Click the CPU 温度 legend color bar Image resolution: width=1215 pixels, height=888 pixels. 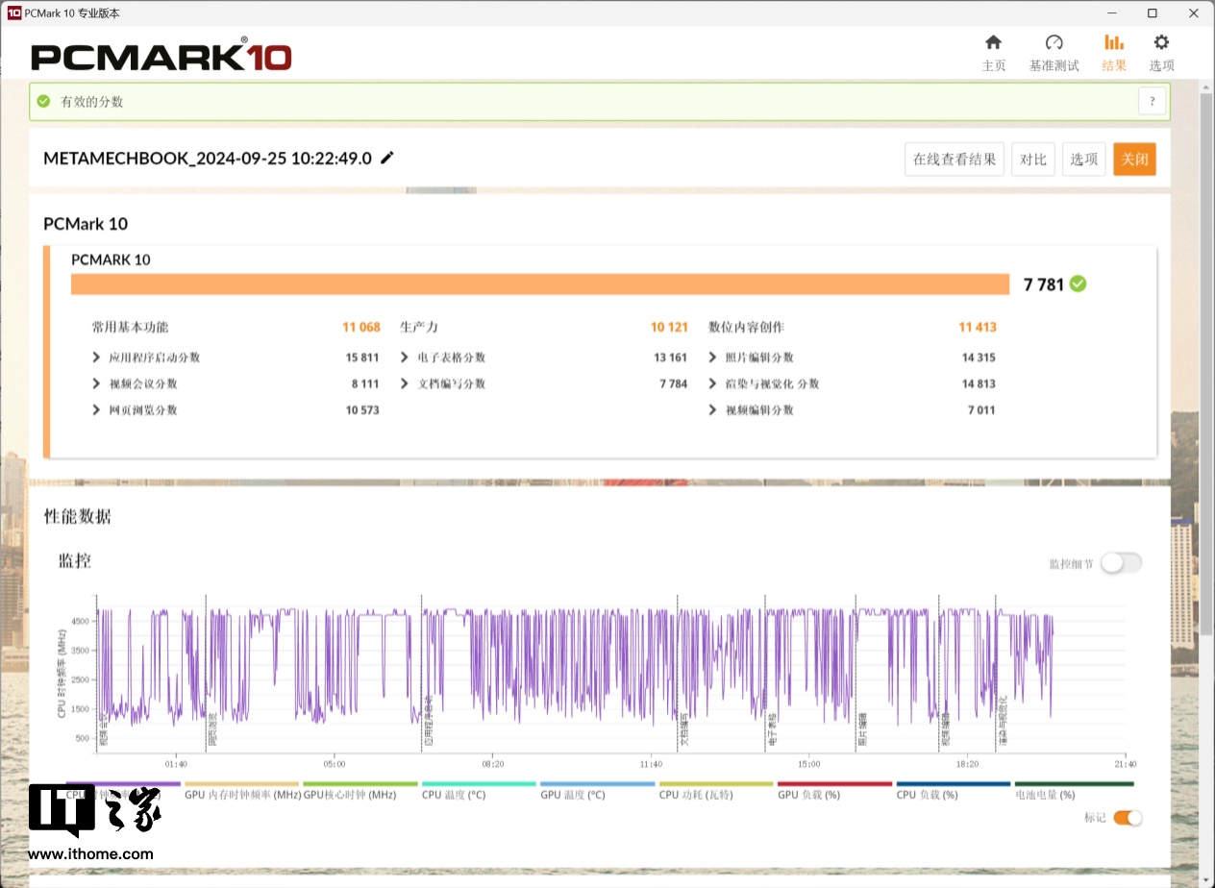478,784
